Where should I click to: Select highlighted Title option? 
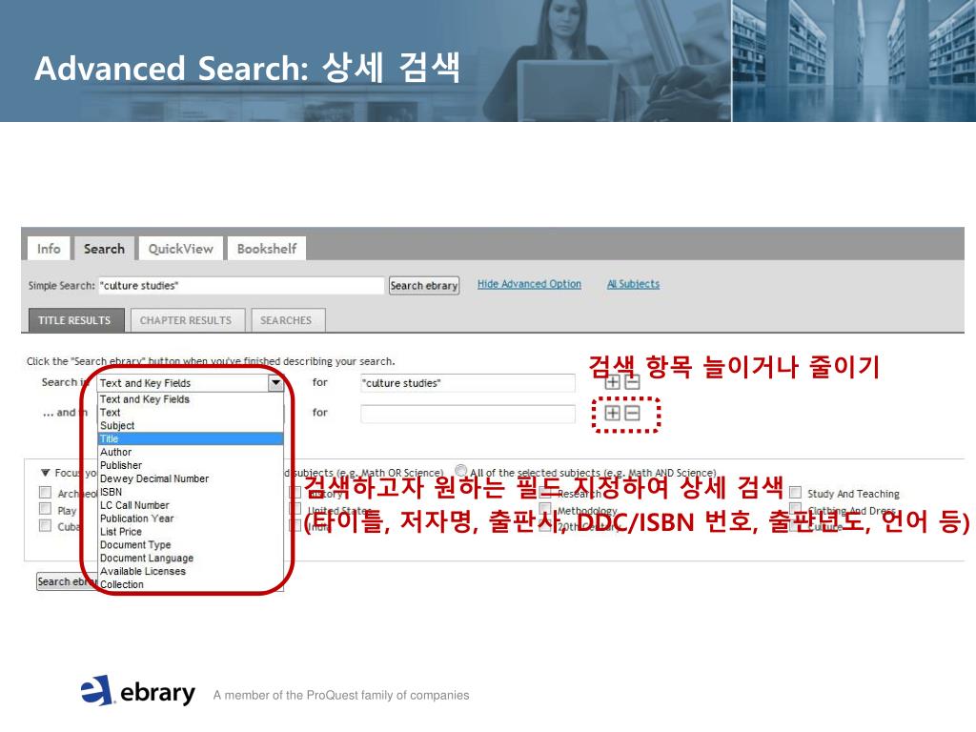point(191,438)
